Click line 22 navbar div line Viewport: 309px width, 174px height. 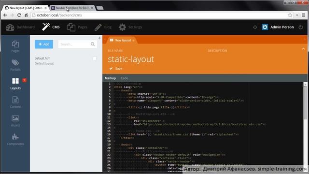coord(180,155)
